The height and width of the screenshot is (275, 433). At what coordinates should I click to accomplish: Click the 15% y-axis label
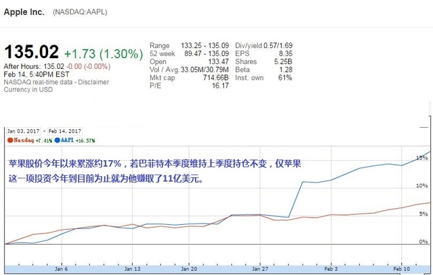pyautogui.click(x=422, y=158)
